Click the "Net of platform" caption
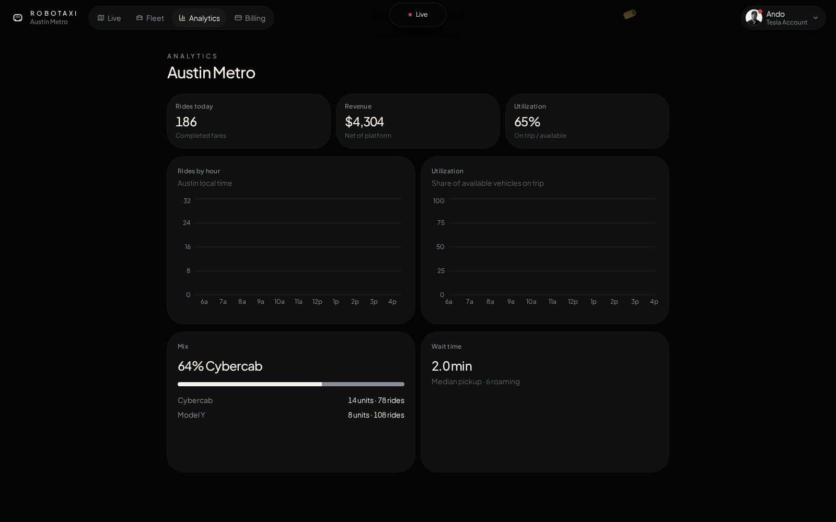 (x=368, y=136)
